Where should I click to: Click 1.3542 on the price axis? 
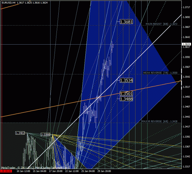click(186, 77)
